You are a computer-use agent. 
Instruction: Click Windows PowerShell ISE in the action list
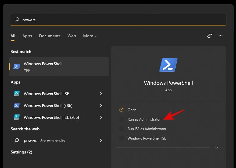click(x=147, y=138)
